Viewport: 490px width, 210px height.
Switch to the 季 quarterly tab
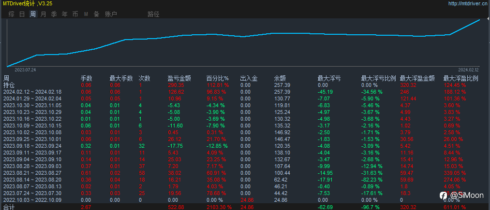point(54,14)
